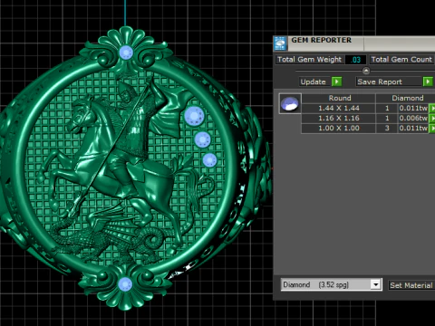This screenshot has height=326, width=435.
Task: Select the middle gem of the three
Action: [202, 139]
